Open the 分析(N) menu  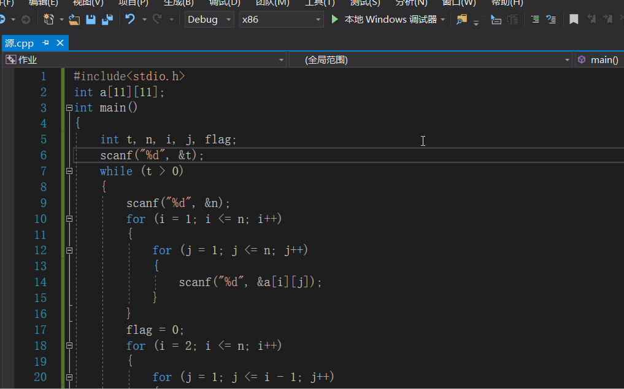(412, 3)
